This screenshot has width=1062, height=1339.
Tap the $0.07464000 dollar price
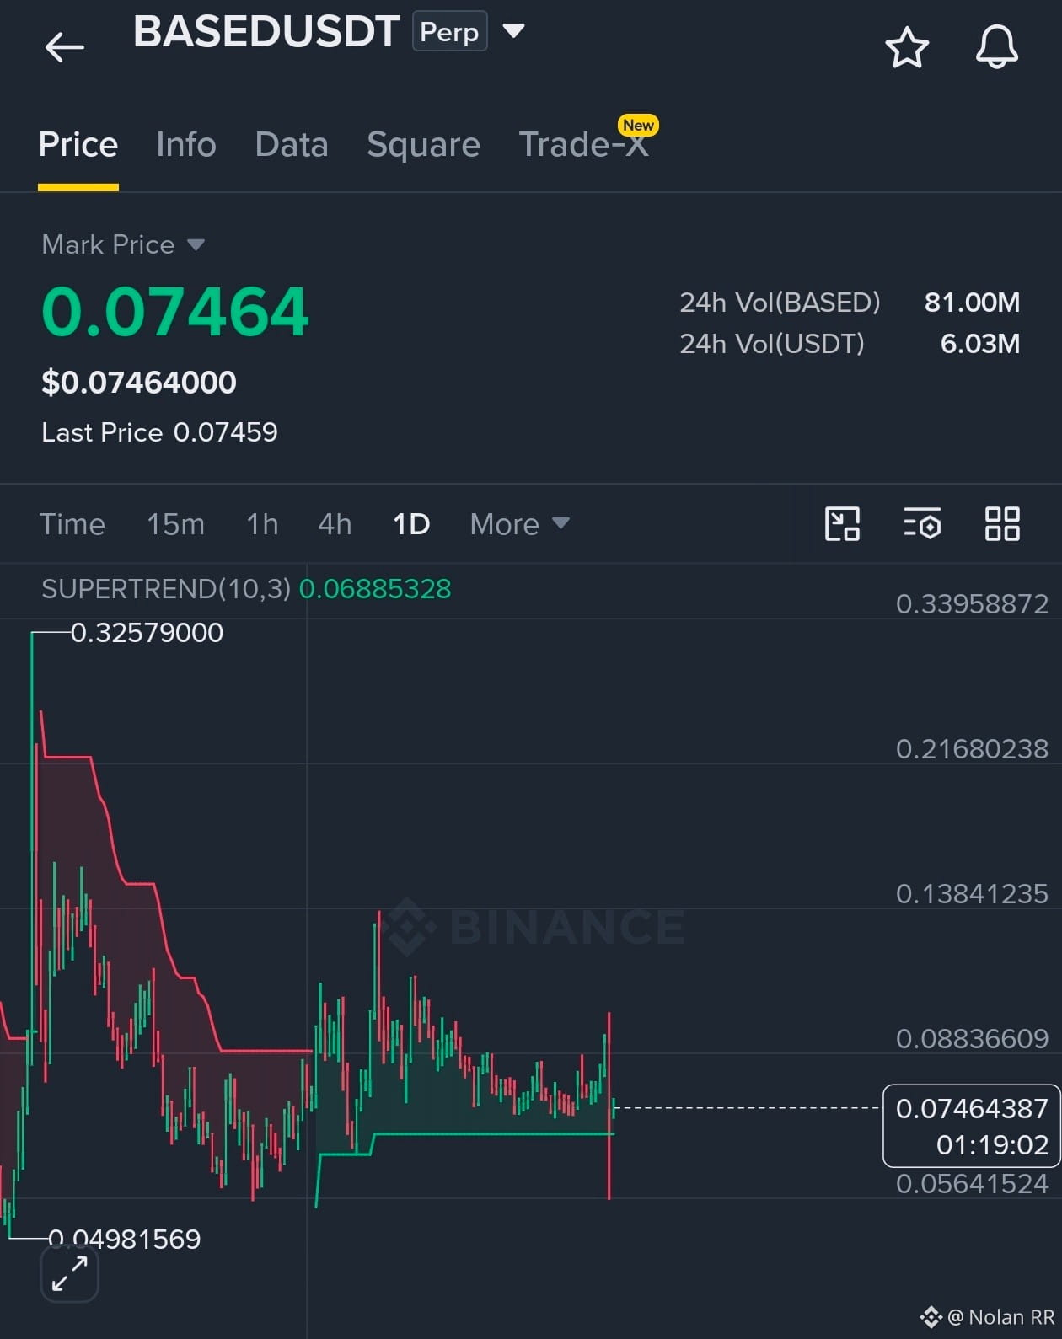point(139,383)
